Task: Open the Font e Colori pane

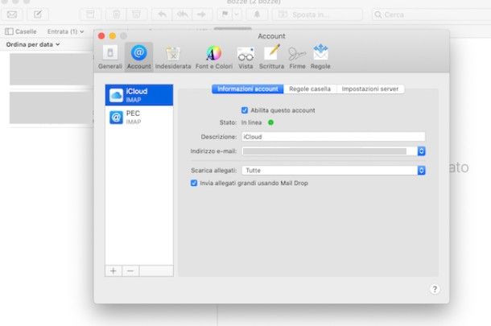Action: click(214, 57)
